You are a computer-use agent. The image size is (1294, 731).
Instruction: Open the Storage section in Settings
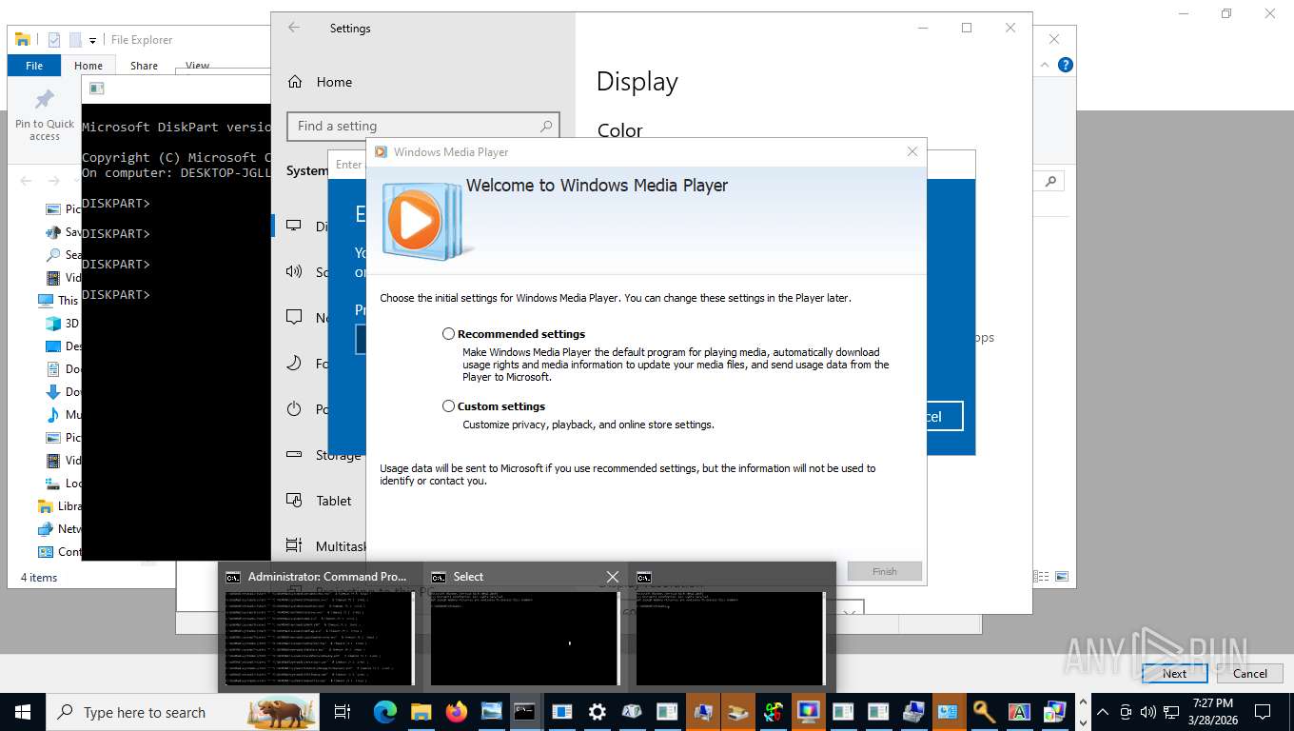point(324,455)
